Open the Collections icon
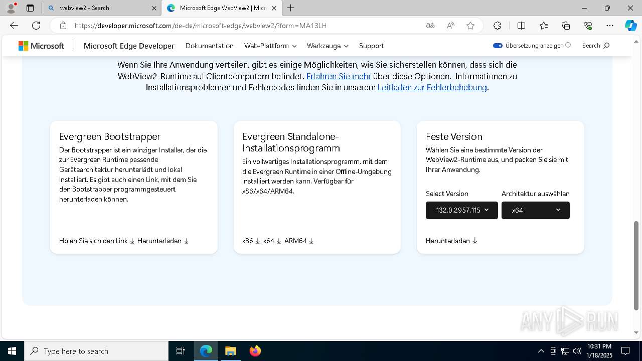 coord(566,26)
